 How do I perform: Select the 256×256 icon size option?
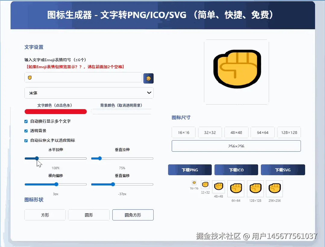(236, 146)
